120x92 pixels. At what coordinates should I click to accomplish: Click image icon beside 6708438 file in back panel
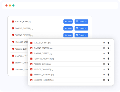(x=13, y=56)
